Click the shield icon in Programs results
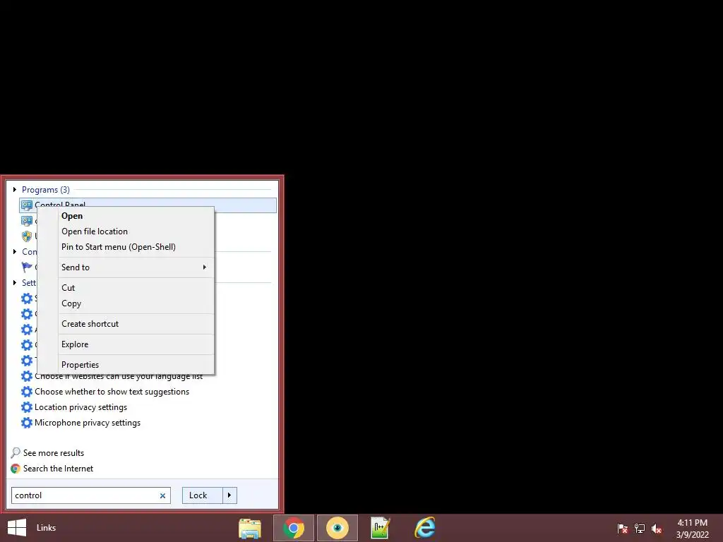This screenshot has width=723, height=542. (27, 236)
